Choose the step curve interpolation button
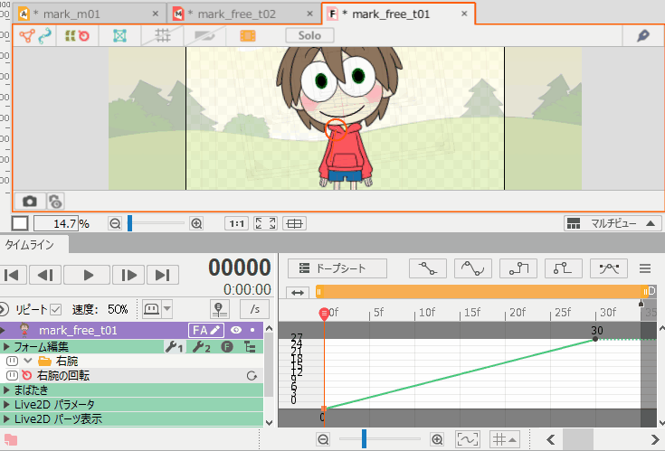 point(519,268)
